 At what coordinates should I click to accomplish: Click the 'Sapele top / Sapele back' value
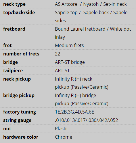(82, 13)
